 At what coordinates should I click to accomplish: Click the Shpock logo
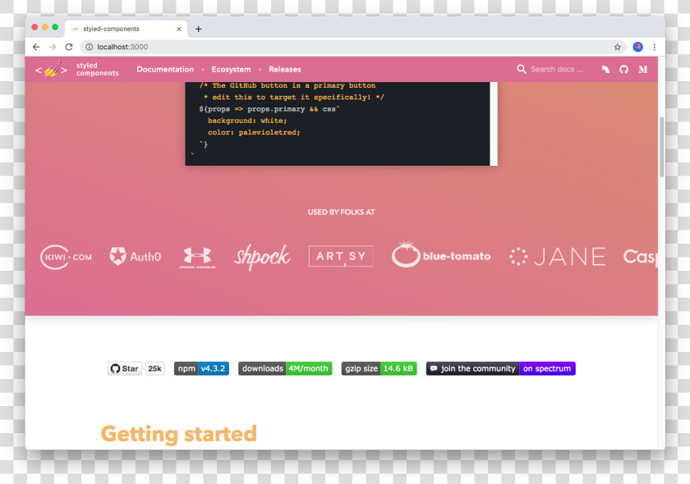point(262,257)
